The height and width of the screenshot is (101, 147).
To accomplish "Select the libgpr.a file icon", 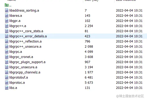I will point(7,21).
